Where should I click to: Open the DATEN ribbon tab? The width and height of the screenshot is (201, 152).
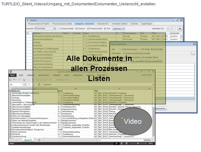pyautogui.click(x=67, y=75)
